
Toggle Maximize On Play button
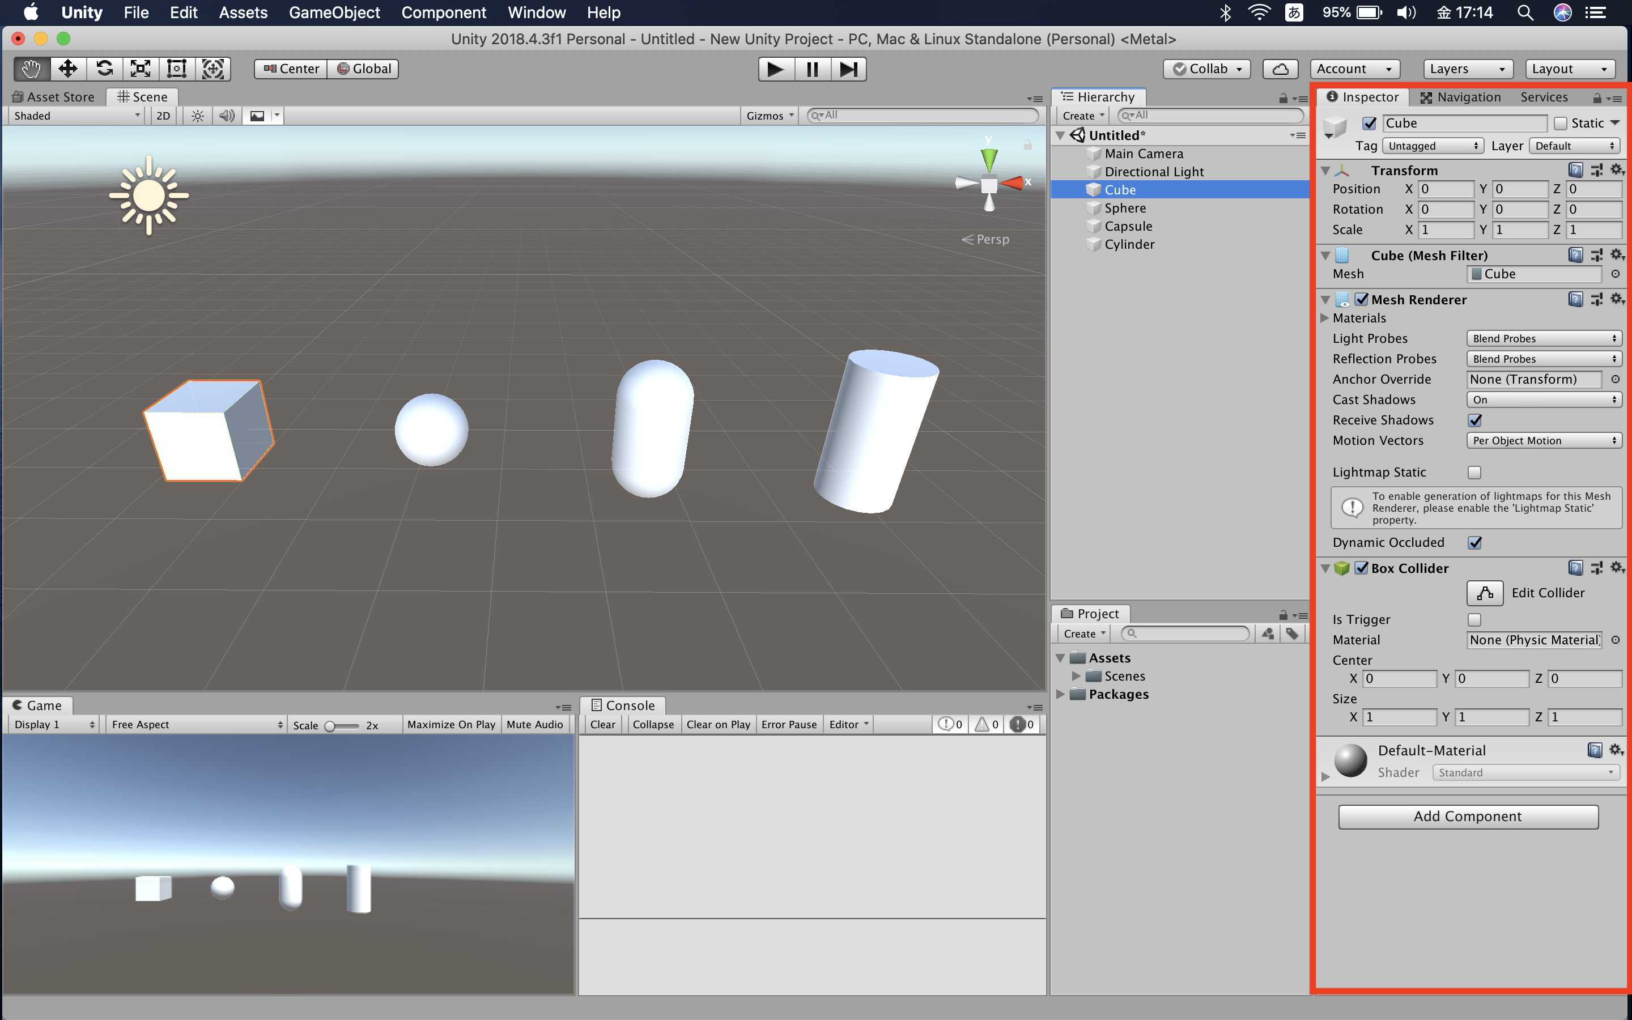point(451,725)
